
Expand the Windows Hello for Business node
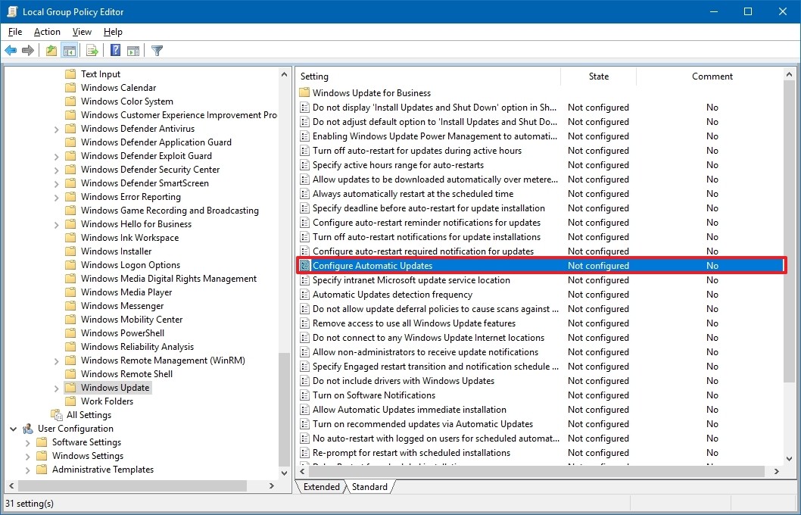[56, 224]
